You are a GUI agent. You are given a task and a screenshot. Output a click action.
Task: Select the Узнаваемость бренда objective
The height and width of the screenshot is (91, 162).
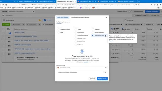click(58, 29)
